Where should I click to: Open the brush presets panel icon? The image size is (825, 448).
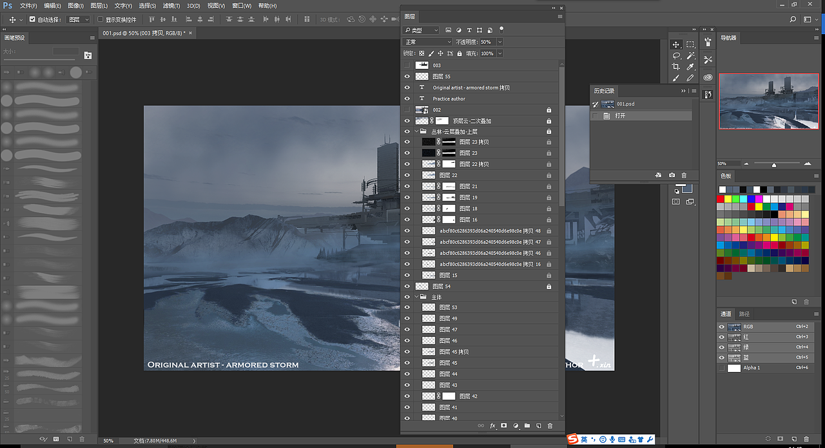pyautogui.click(x=708, y=42)
